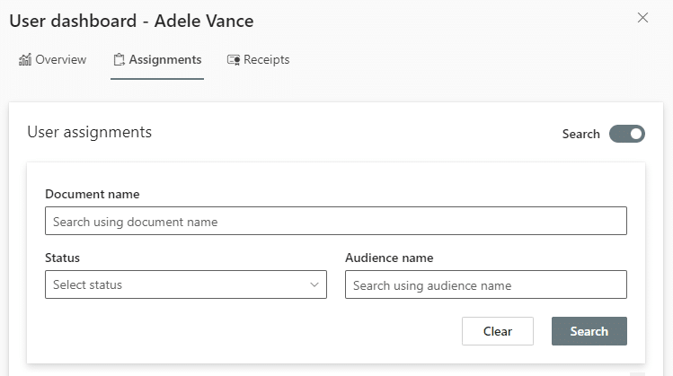This screenshot has height=376, width=673.
Task: Click the Receipts certificate icon
Action: (234, 60)
